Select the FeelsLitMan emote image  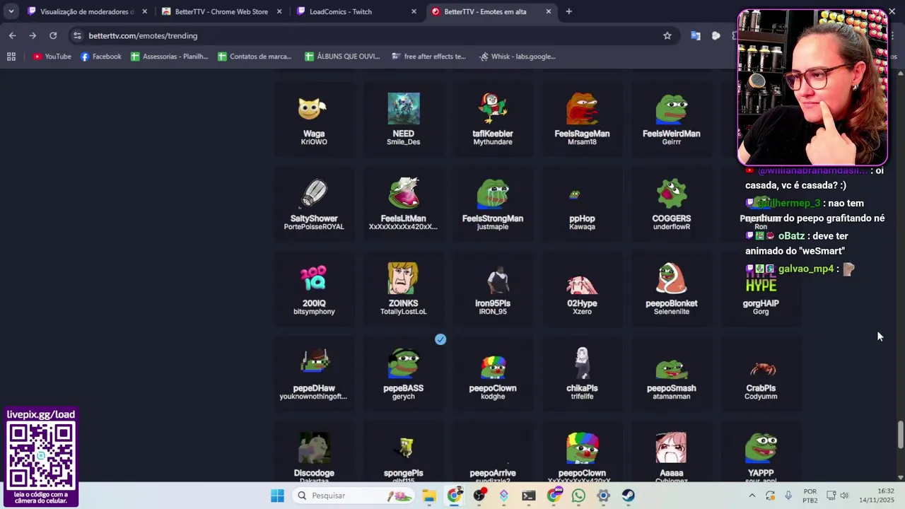point(403,193)
